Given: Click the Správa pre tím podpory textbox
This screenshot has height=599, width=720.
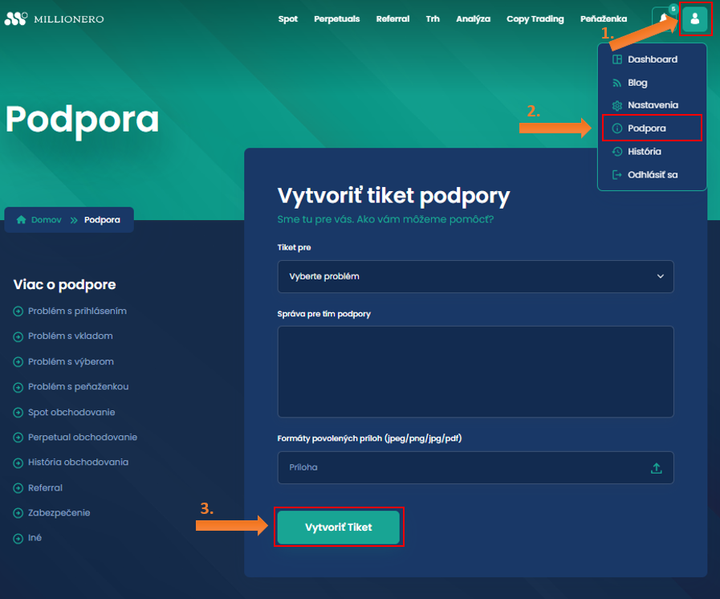Looking at the screenshot, I should coord(475,372).
